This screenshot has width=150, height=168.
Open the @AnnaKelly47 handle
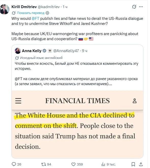tap(66, 51)
